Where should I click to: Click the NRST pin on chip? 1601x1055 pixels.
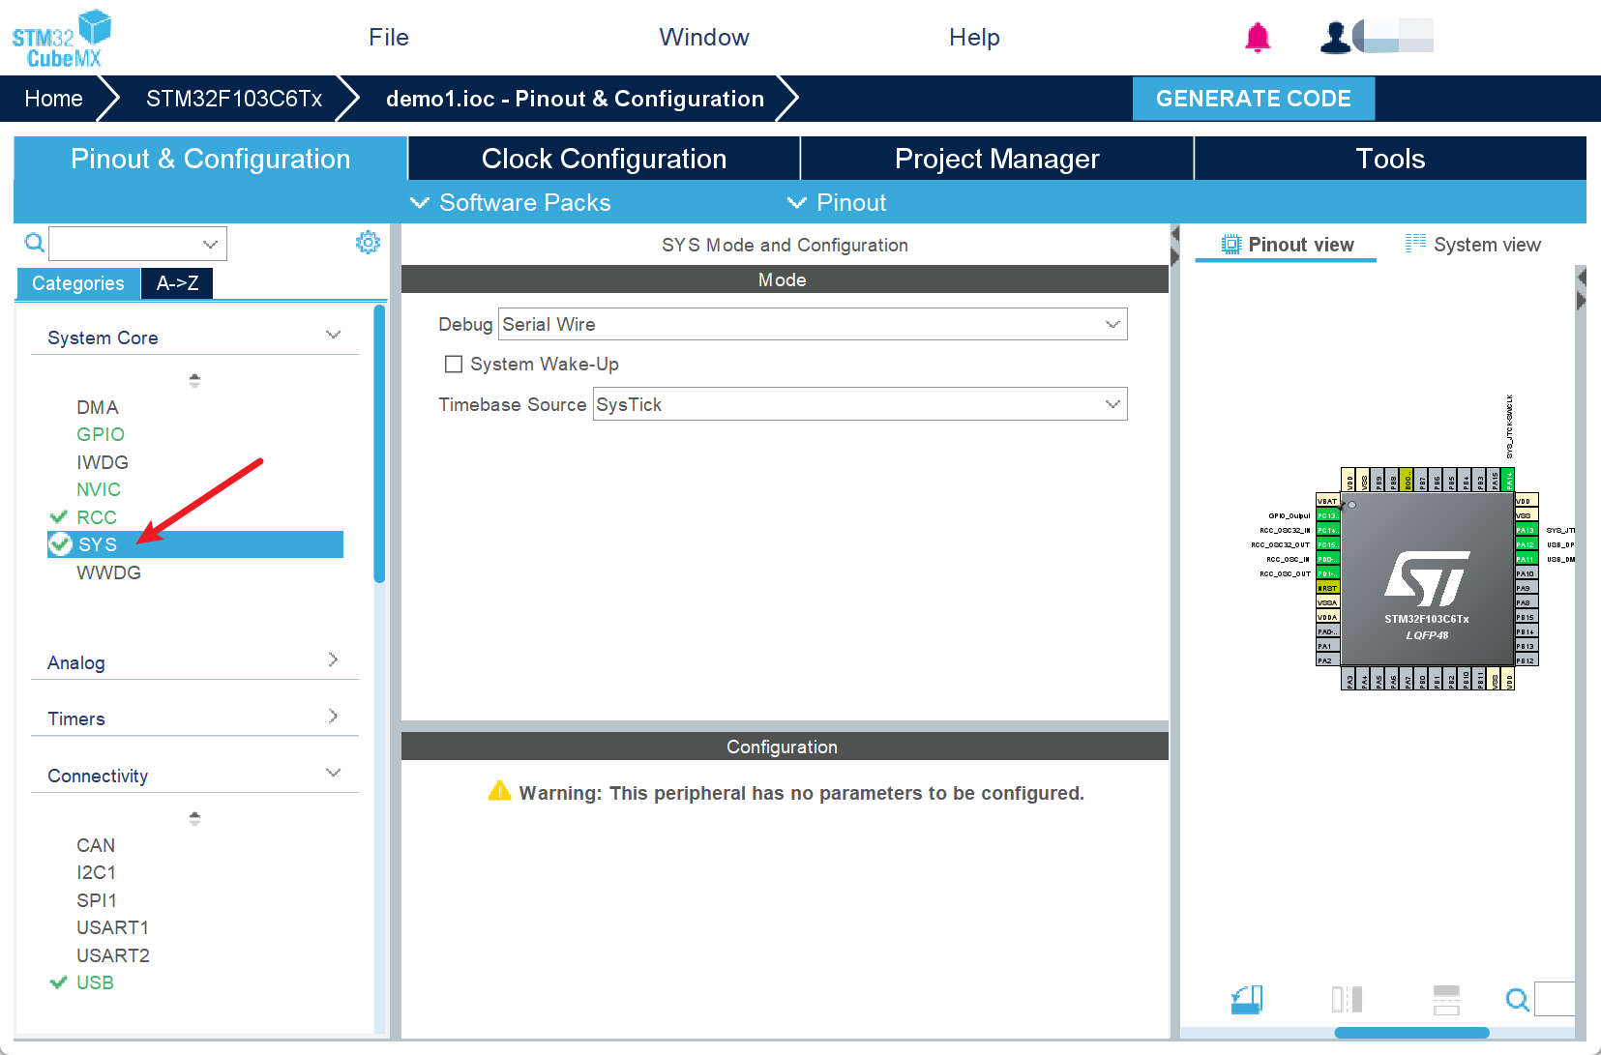pos(1328,588)
